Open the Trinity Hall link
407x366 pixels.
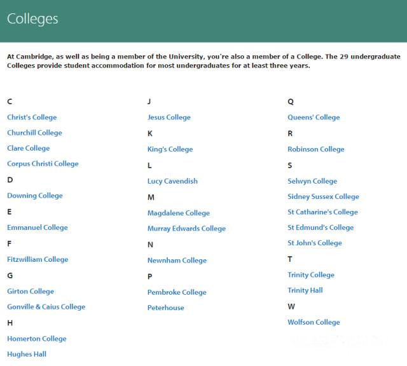(305, 290)
